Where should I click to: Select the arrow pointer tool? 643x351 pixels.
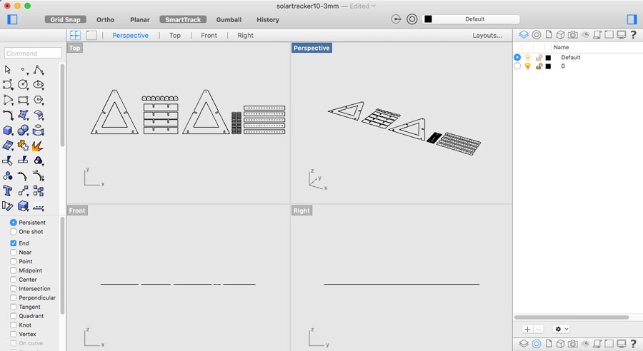(x=8, y=70)
